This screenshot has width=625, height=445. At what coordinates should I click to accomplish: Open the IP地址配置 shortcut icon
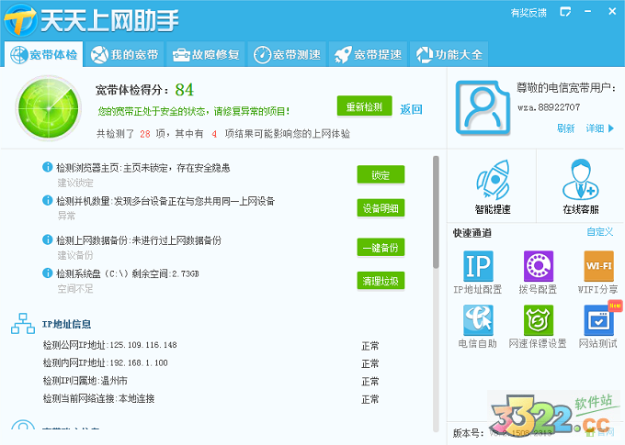pos(477,267)
